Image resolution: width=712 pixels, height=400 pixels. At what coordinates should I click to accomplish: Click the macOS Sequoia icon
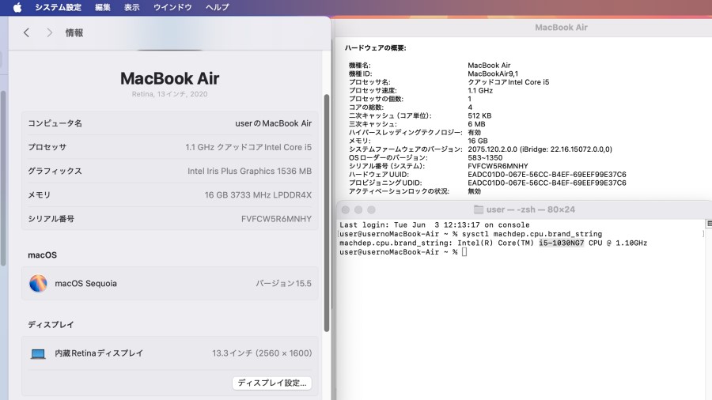[38, 284]
